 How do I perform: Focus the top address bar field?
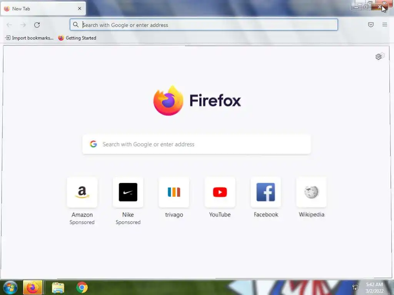click(204, 25)
